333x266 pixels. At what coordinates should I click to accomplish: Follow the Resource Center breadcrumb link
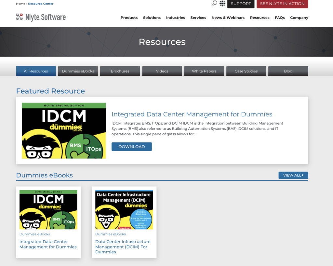pyautogui.click(x=41, y=4)
